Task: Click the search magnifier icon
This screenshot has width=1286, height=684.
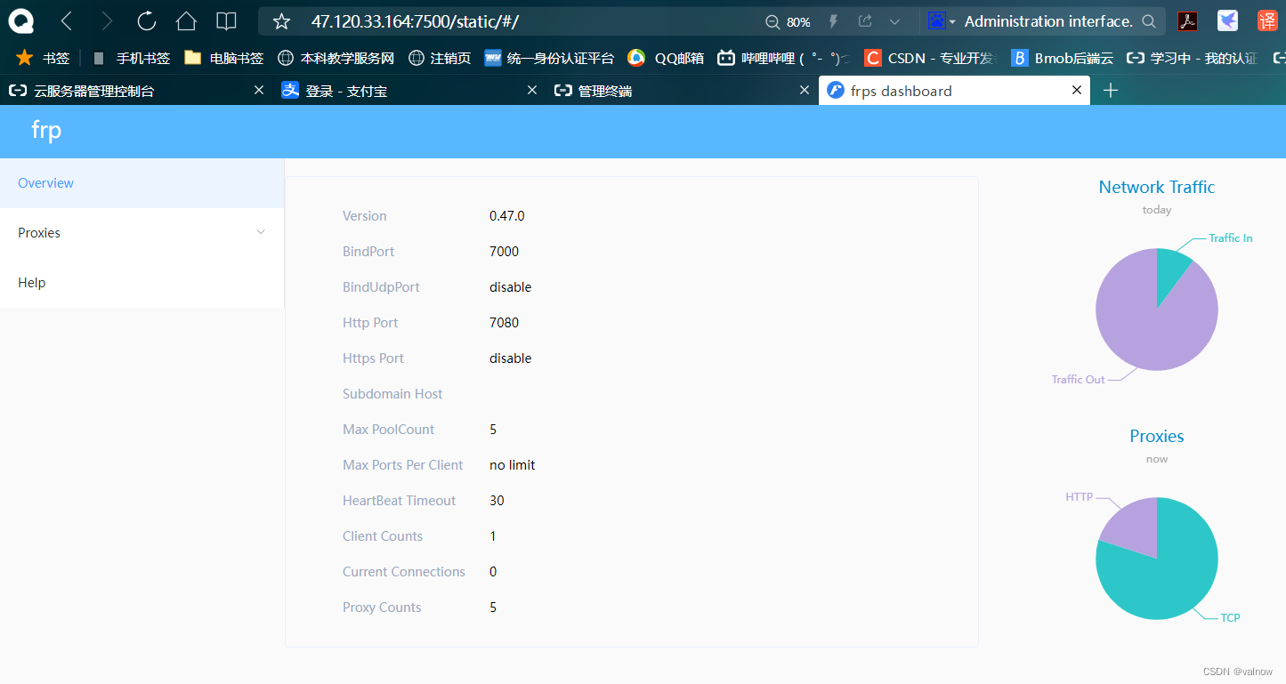Action: (x=1149, y=21)
